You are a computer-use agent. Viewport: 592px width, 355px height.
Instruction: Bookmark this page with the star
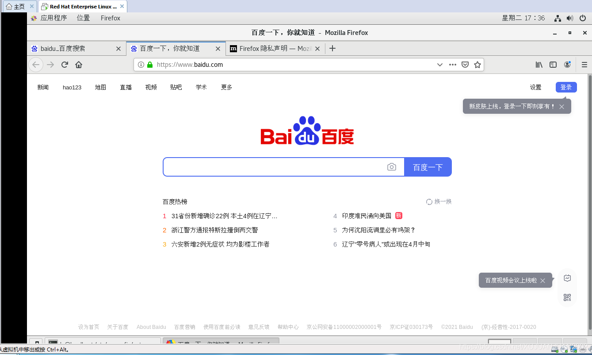pyautogui.click(x=477, y=65)
